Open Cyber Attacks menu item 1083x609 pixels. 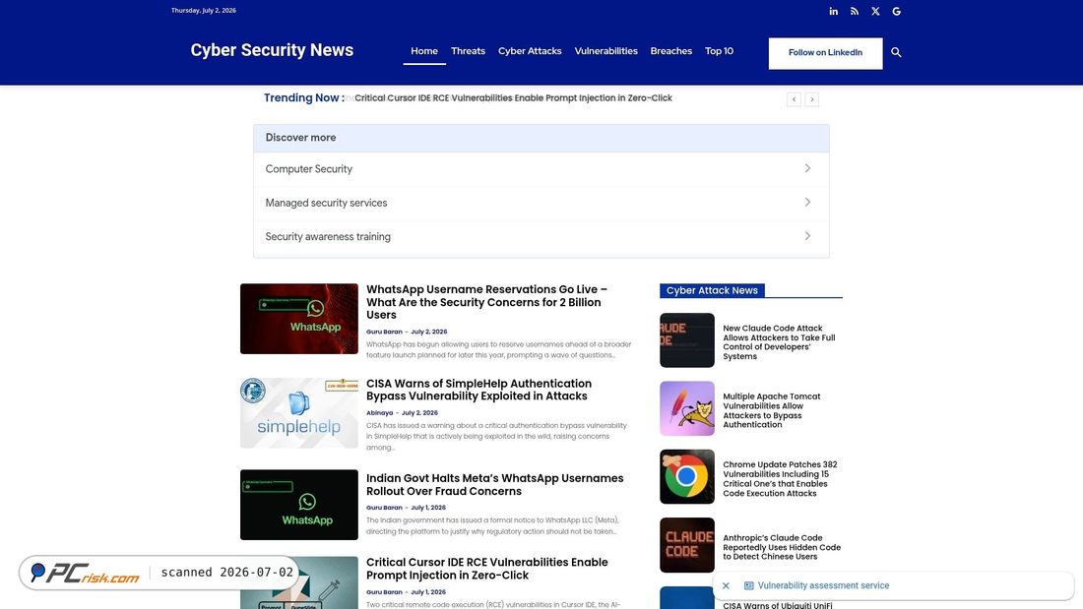tap(530, 51)
